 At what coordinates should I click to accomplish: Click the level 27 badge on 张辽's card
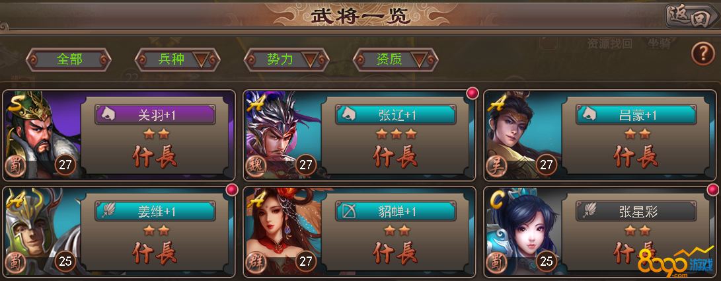coord(306,165)
